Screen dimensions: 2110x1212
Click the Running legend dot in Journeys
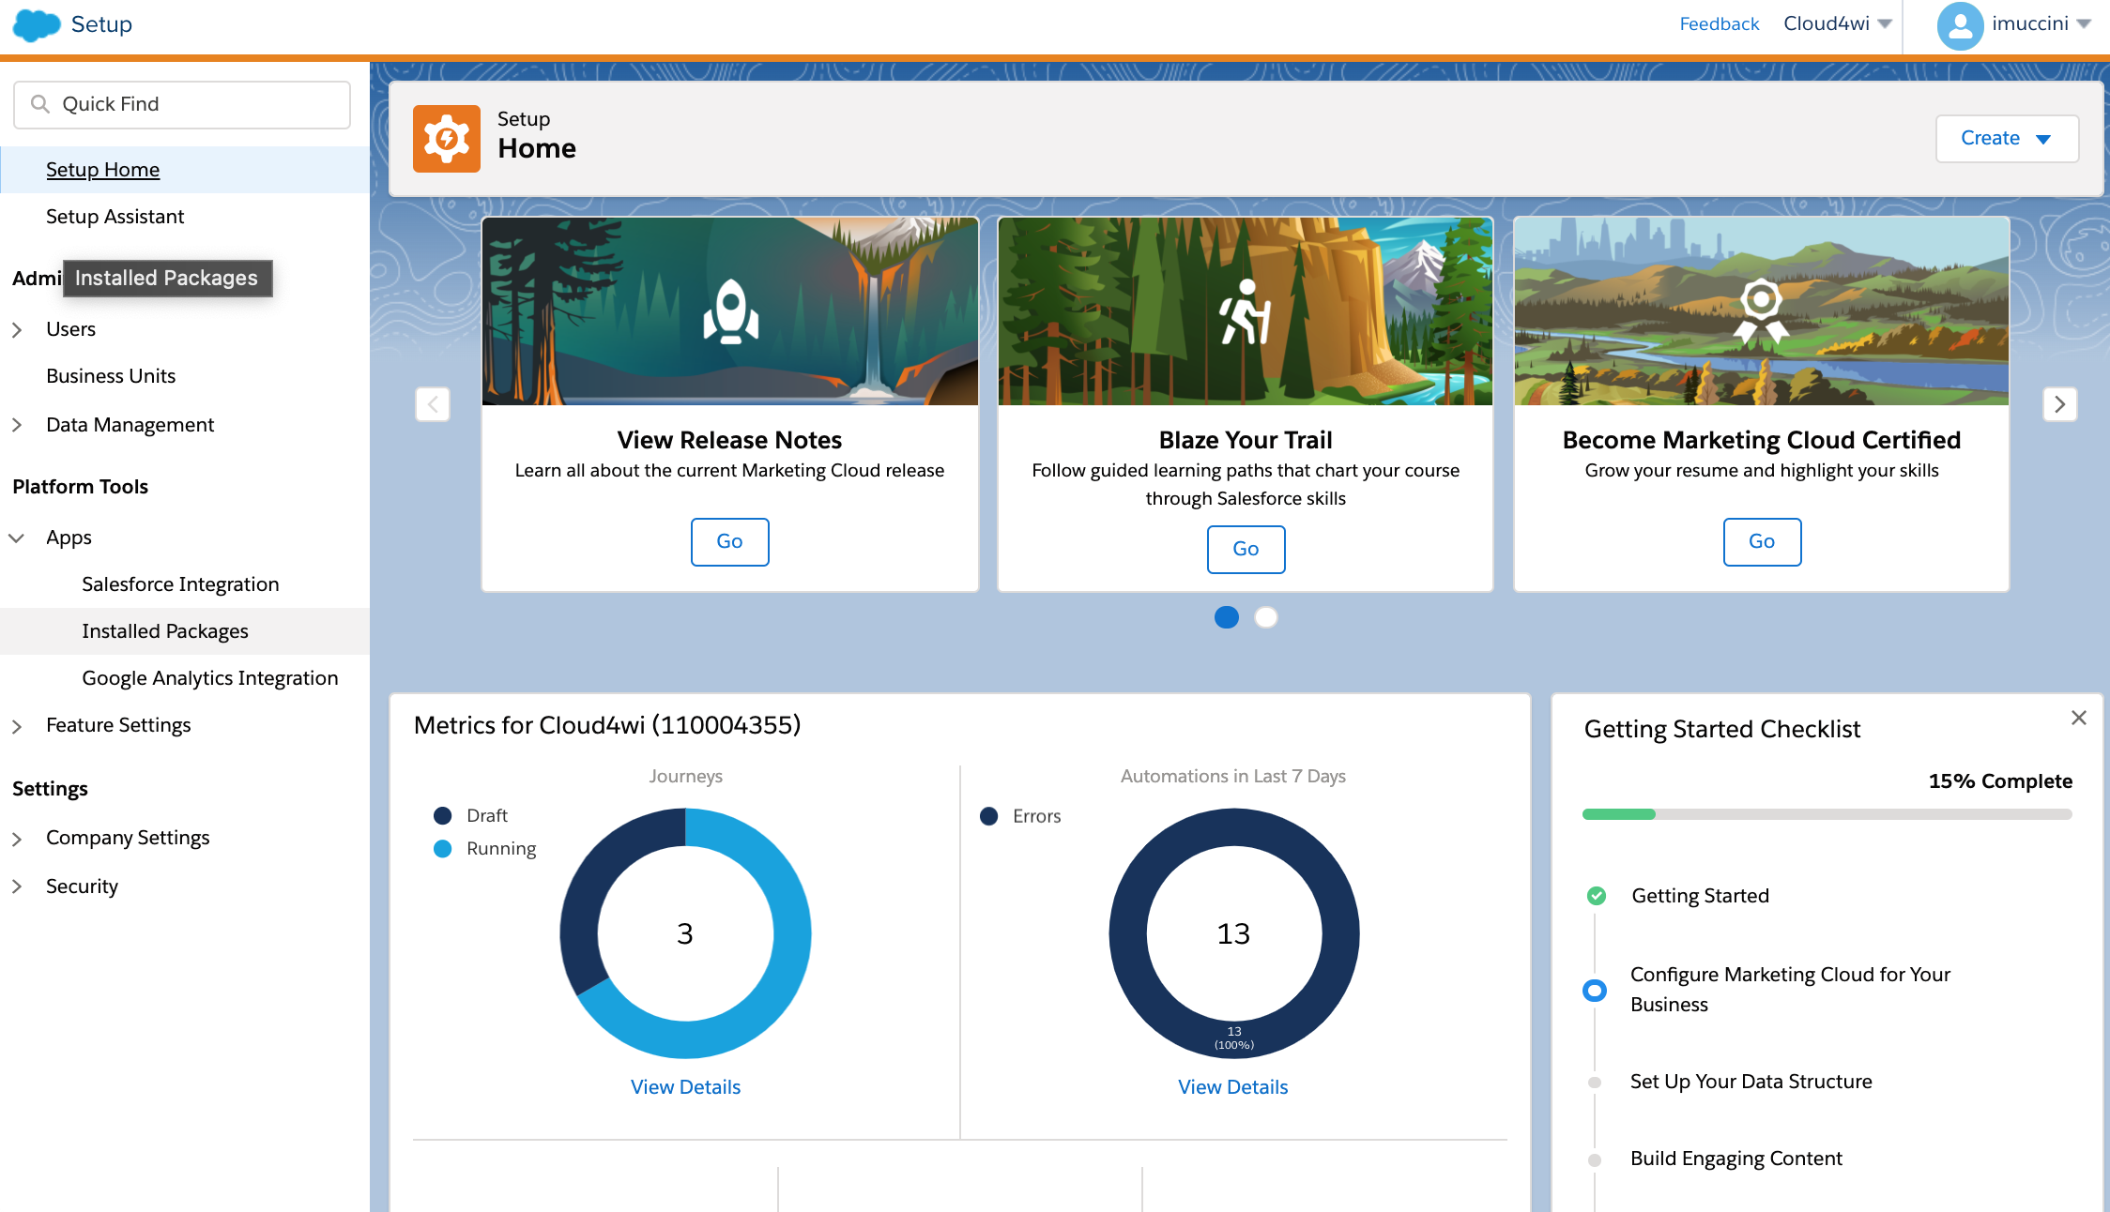coord(443,848)
